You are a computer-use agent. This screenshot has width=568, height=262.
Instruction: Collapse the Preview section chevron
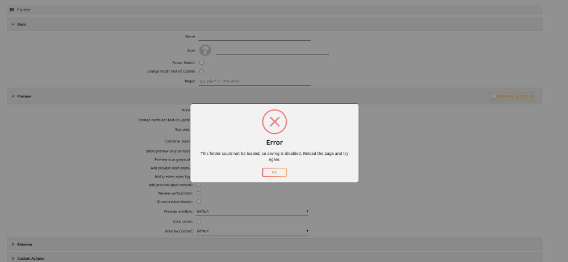pyautogui.click(x=13, y=96)
